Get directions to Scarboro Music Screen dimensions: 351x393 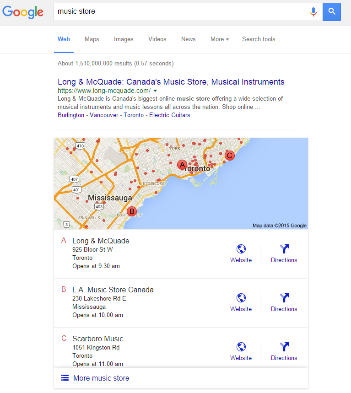tap(284, 347)
